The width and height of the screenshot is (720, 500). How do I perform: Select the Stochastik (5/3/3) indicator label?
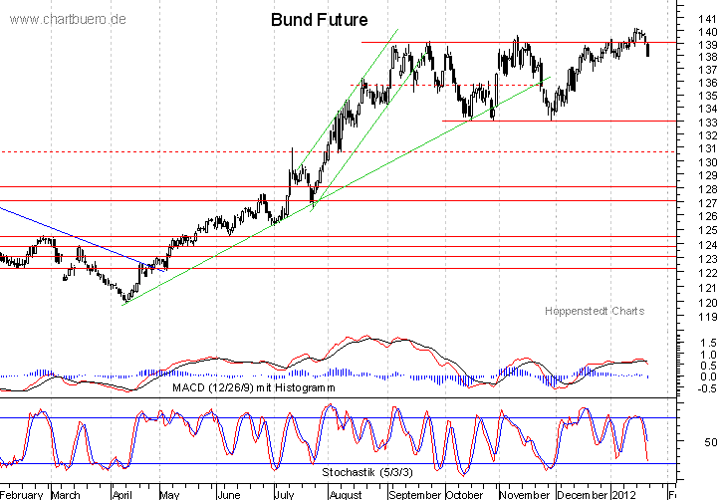[367, 472]
